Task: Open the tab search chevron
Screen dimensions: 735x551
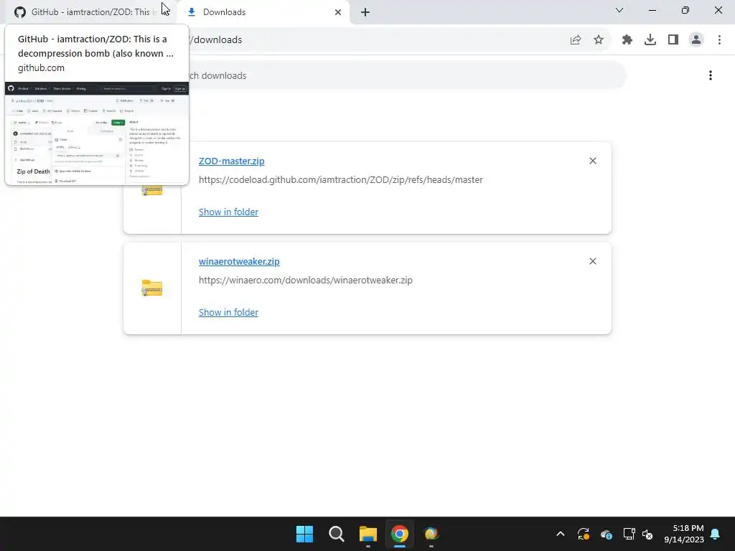Action: coord(619,10)
